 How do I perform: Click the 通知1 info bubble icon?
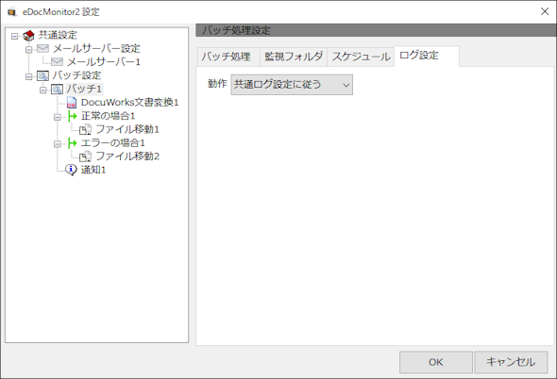pos(72,170)
